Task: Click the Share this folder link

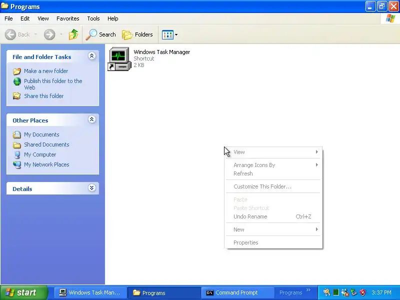Action: pos(43,96)
